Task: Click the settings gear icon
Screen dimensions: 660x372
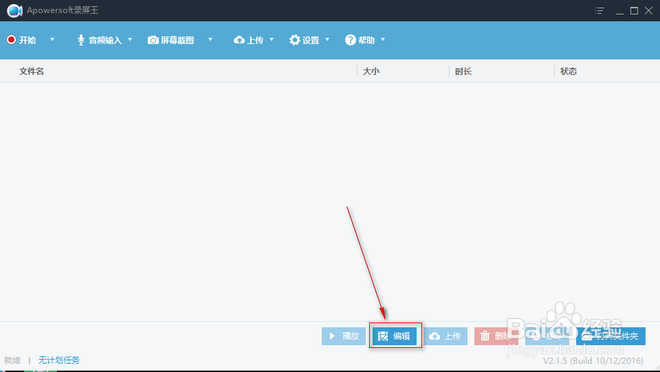Action: pos(295,40)
